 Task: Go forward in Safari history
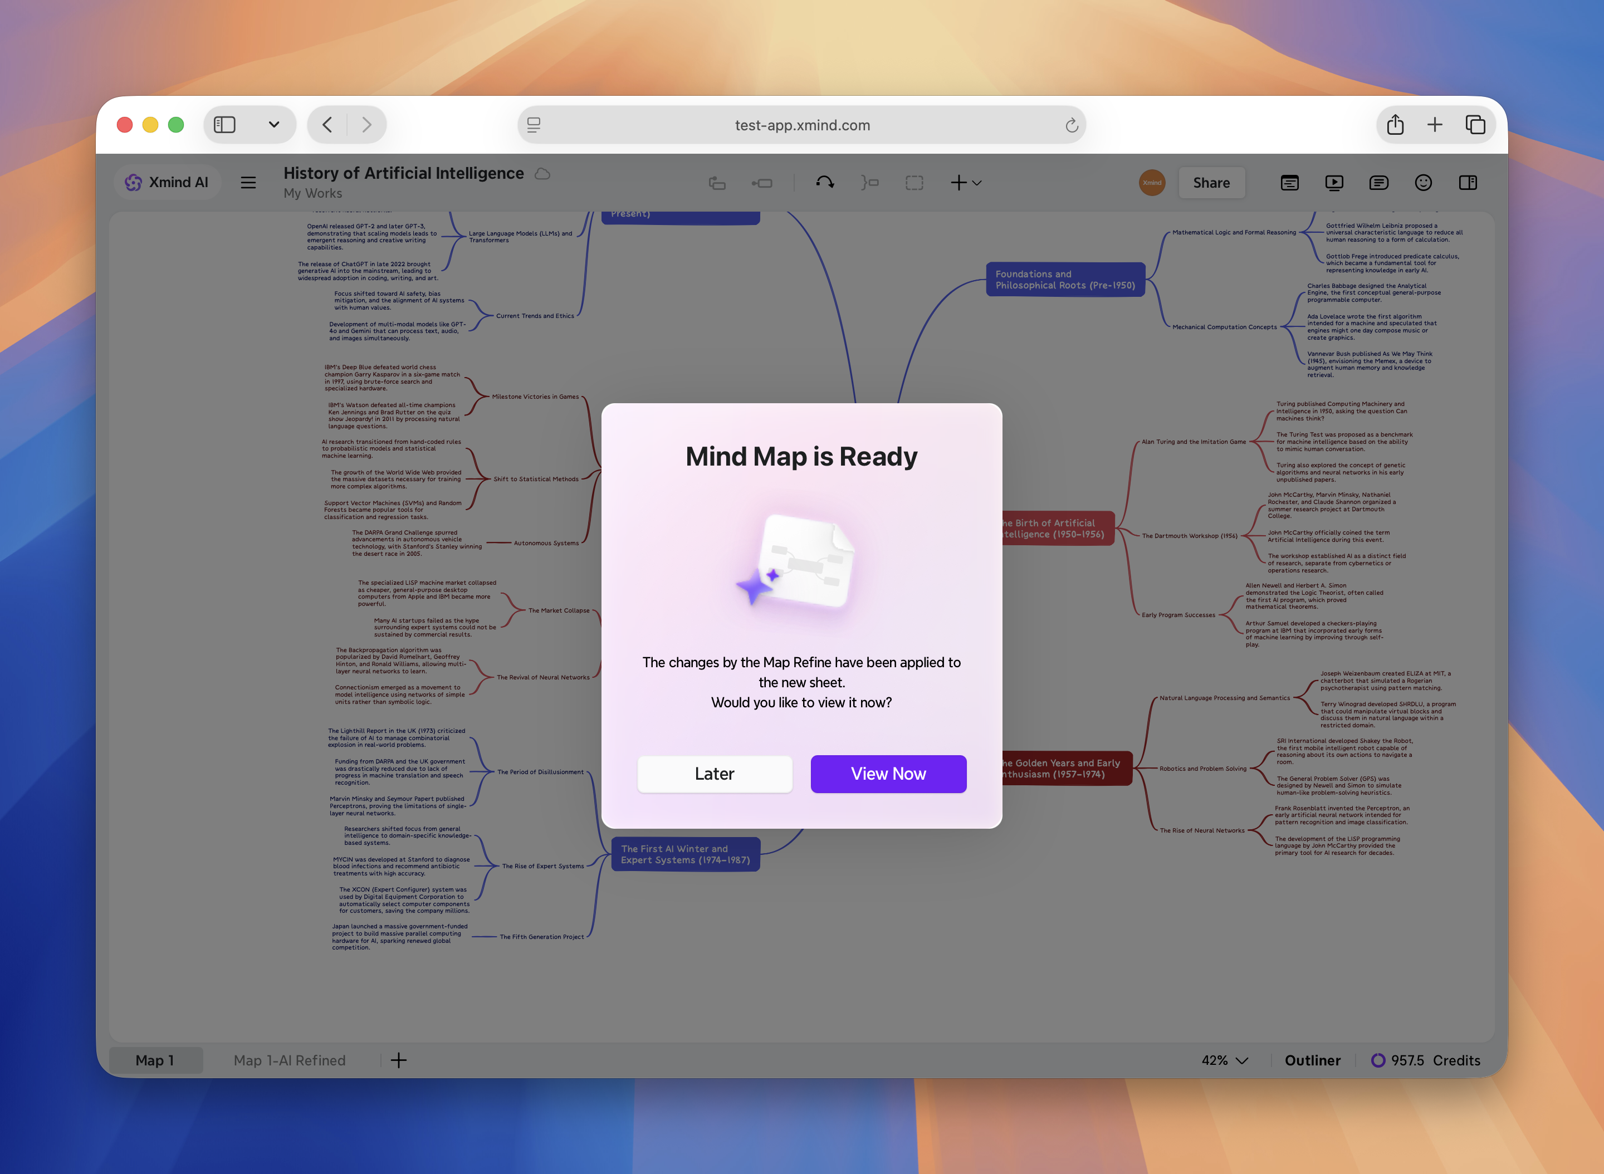coord(366,125)
